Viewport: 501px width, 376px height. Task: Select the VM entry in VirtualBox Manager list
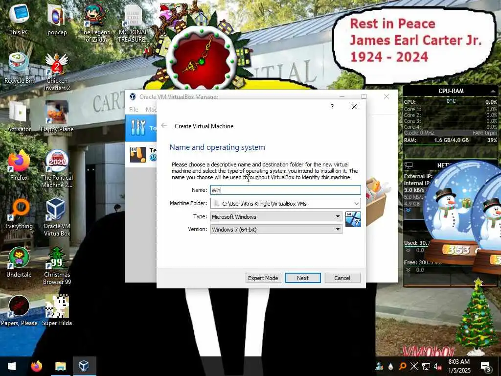click(141, 154)
